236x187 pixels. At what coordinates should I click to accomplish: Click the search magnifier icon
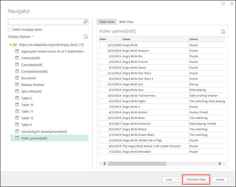pyautogui.click(x=86, y=22)
